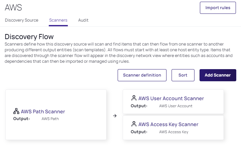Viewport: 241px width, 145px height.
Task: Open the AWS User Account Scanner link
Action: click(x=171, y=98)
